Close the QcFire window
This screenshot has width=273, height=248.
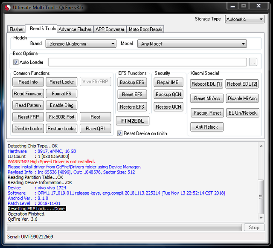coord(259,6)
